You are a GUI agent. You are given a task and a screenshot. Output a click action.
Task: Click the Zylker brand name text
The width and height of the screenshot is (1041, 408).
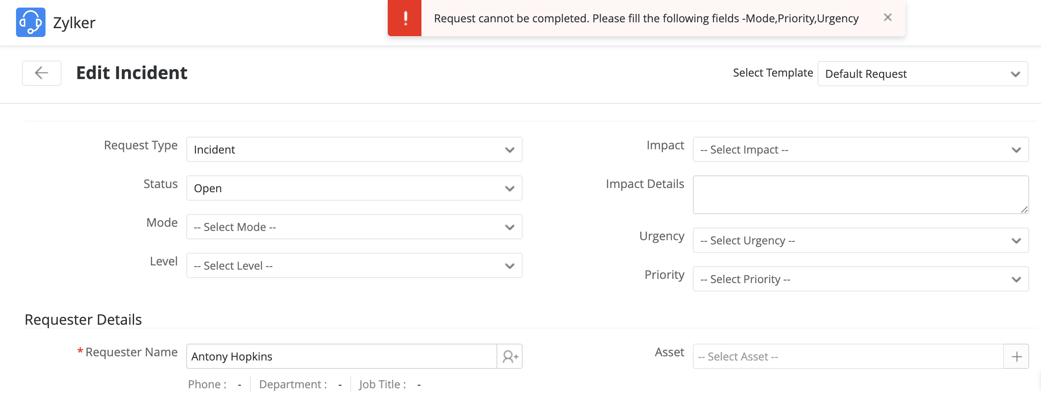click(74, 23)
